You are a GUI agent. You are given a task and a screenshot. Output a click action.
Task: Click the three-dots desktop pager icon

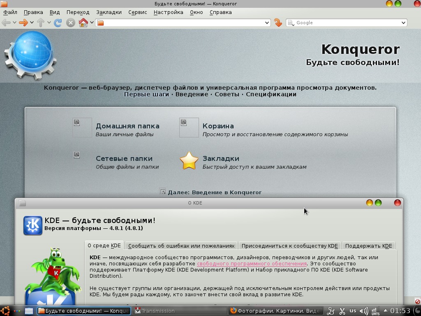tap(17, 311)
